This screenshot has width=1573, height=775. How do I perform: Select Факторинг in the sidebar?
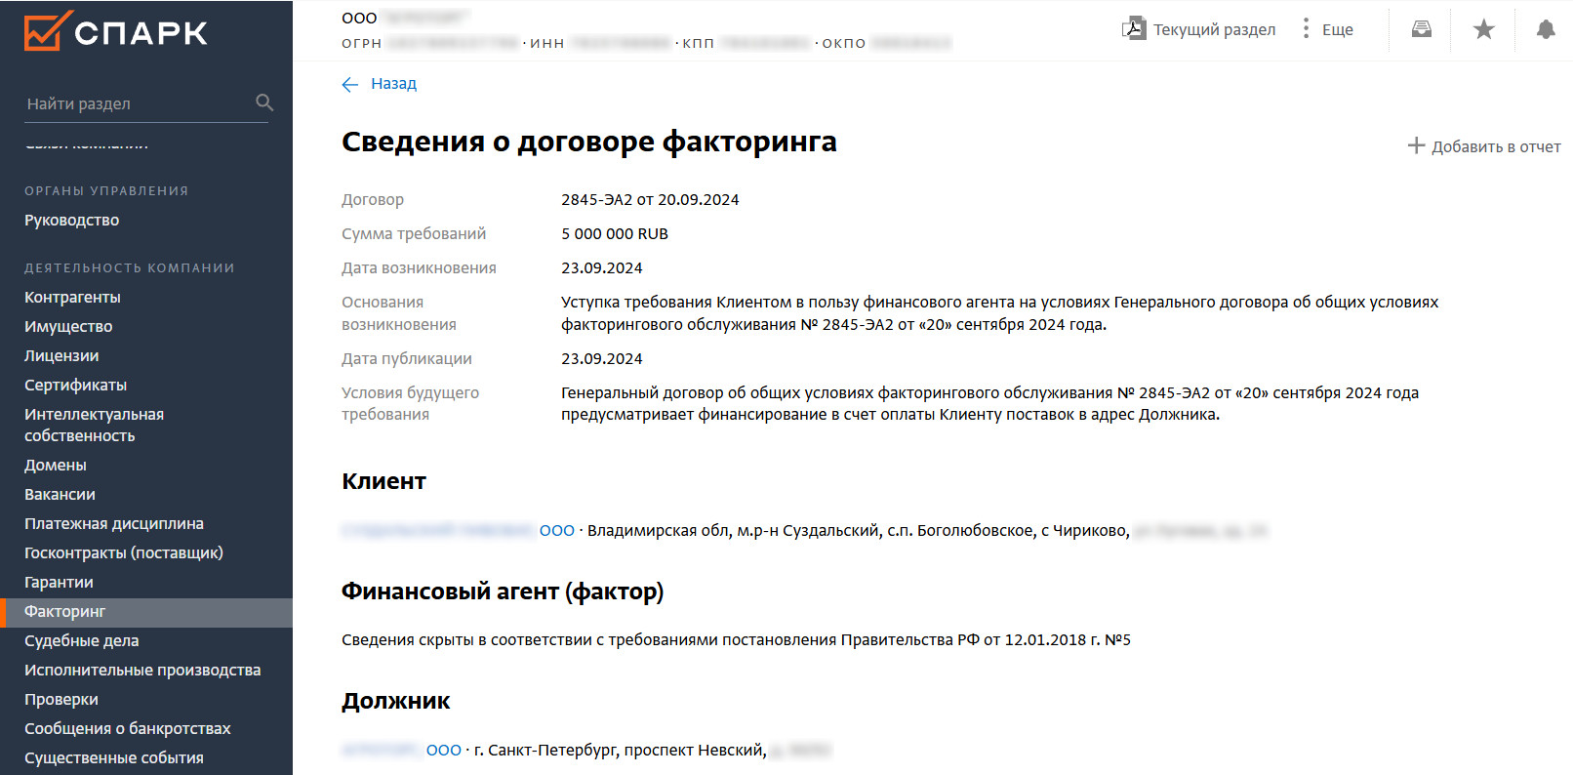pyautogui.click(x=65, y=612)
